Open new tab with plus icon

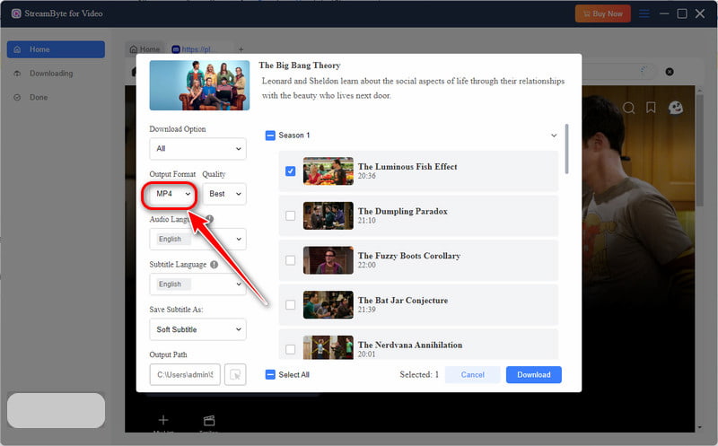241,49
